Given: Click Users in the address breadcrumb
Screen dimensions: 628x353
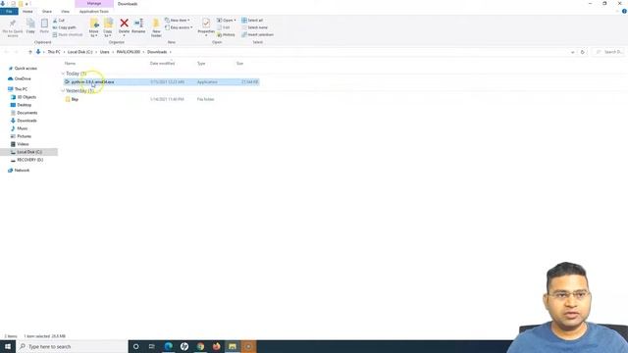Looking at the screenshot, I should (105, 52).
